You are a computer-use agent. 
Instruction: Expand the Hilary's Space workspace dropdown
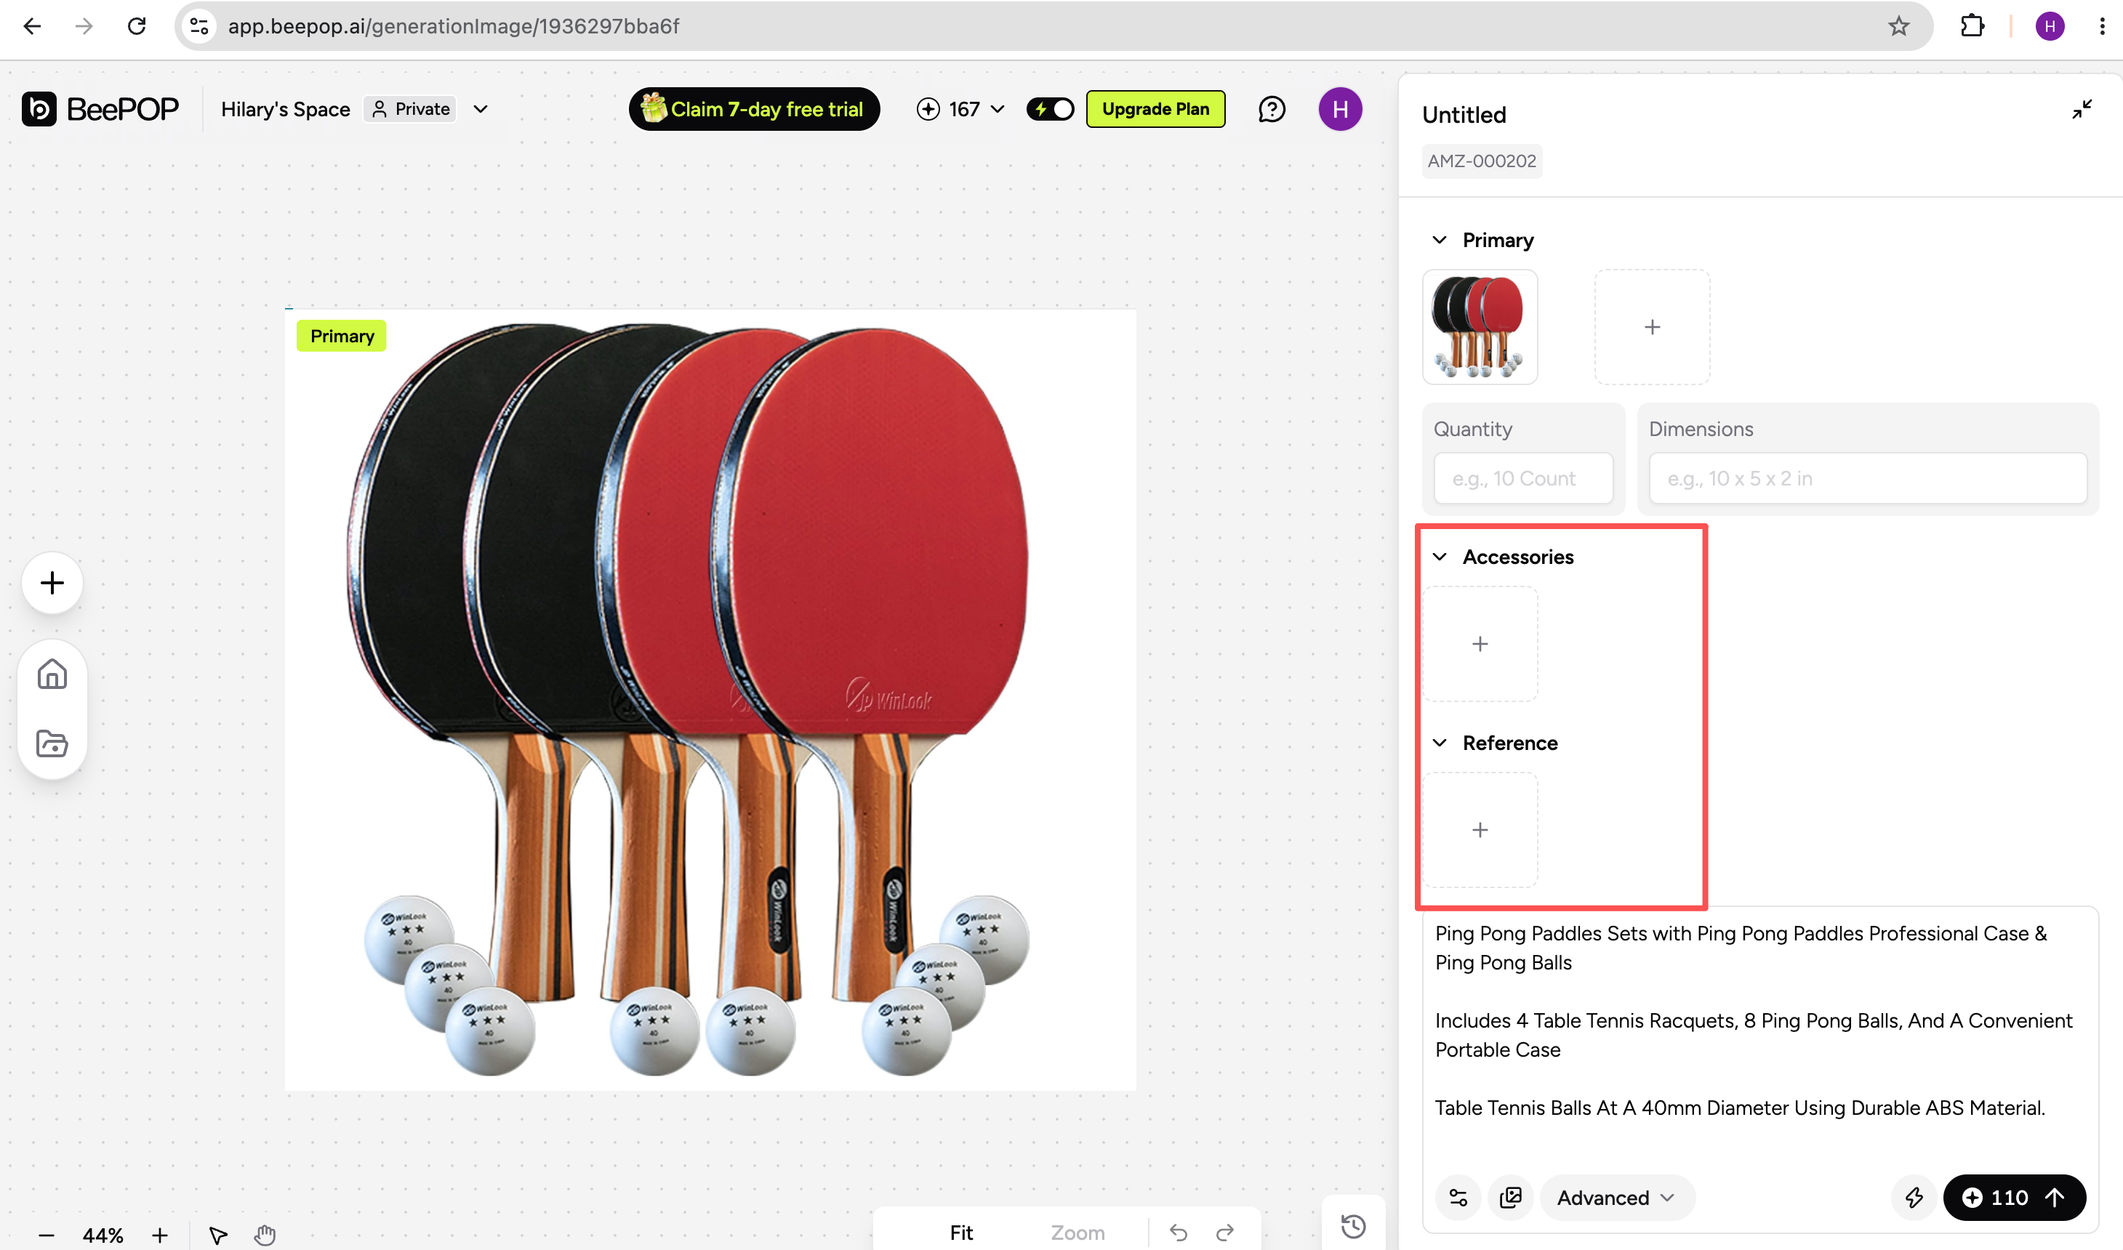click(x=480, y=109)
